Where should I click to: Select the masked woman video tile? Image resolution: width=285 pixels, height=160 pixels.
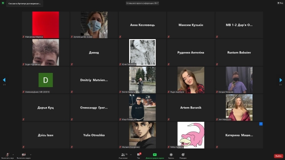(94, 25)
